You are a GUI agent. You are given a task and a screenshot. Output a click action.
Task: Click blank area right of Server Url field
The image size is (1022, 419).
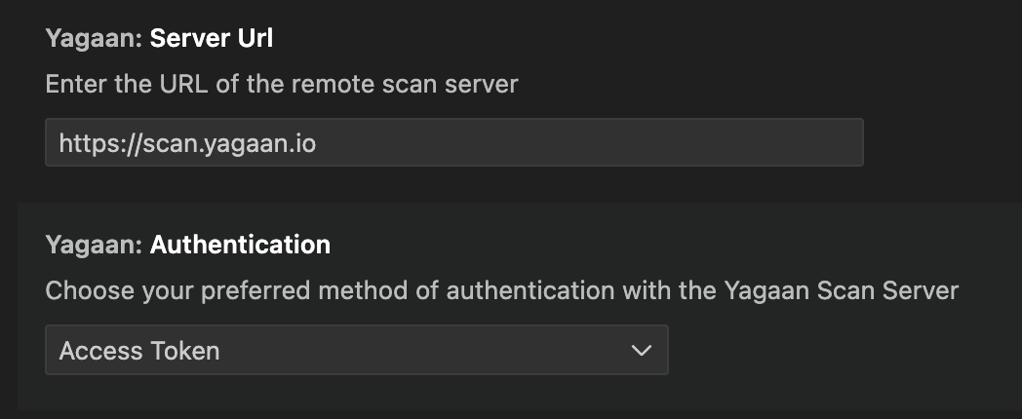click(x=936, y=143)
